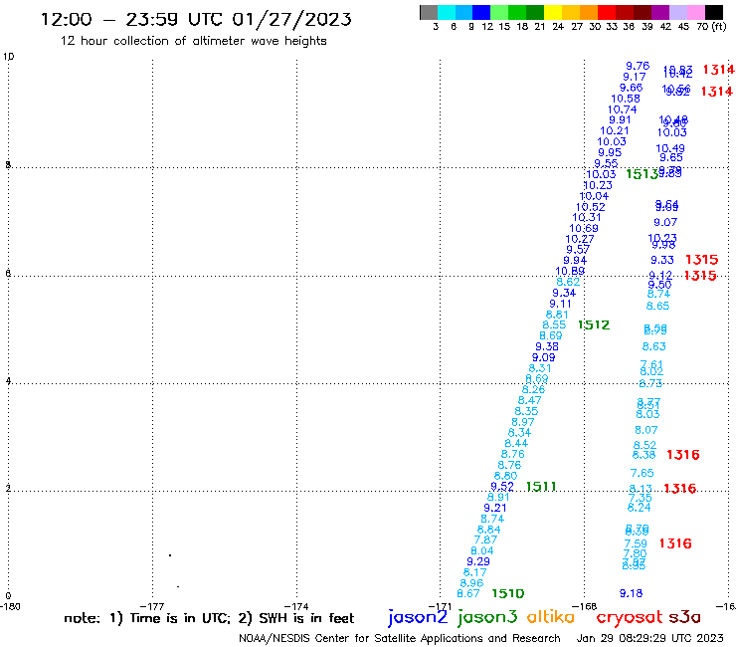
Task: Click the wave height value '10.21'
Action: click(x=615, y=130)
